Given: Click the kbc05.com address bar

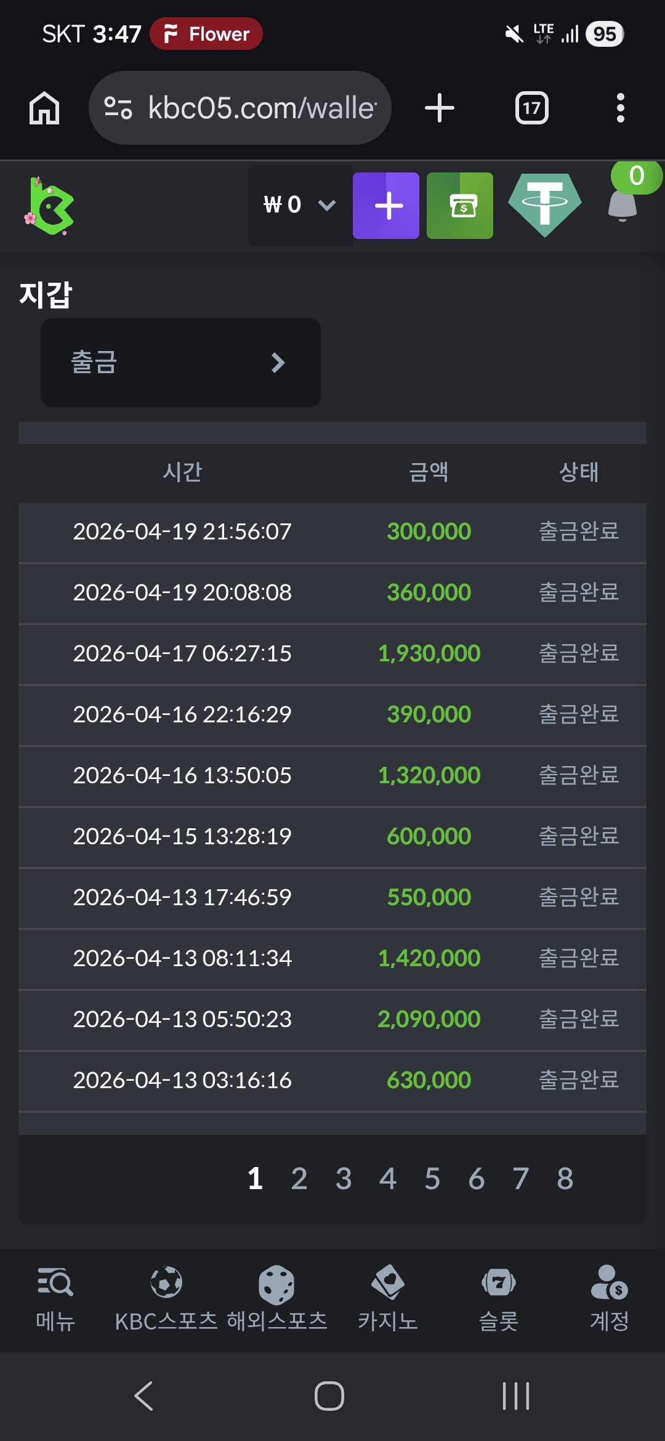Looking at the screenshot, I should pos(262,108).
